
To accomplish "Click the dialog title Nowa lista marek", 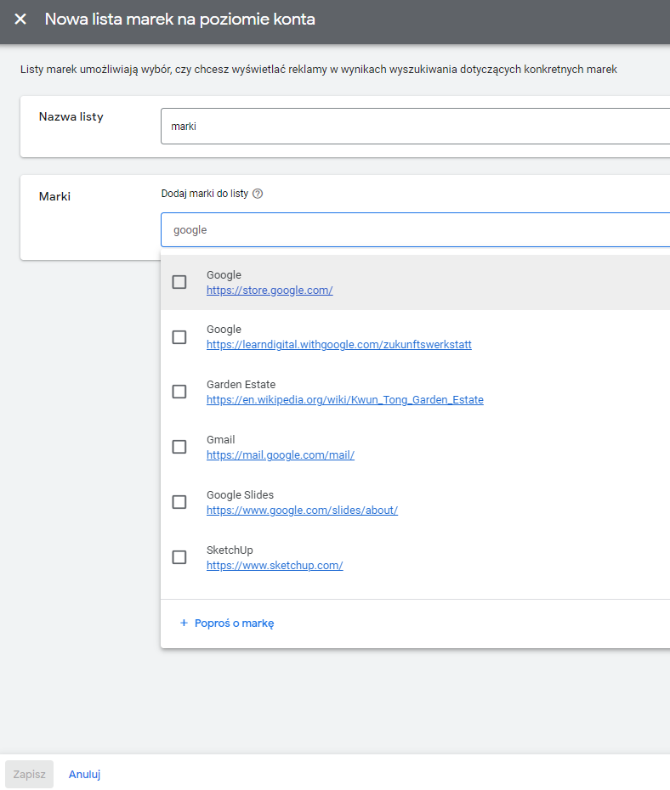I will [x=180, y=20].
